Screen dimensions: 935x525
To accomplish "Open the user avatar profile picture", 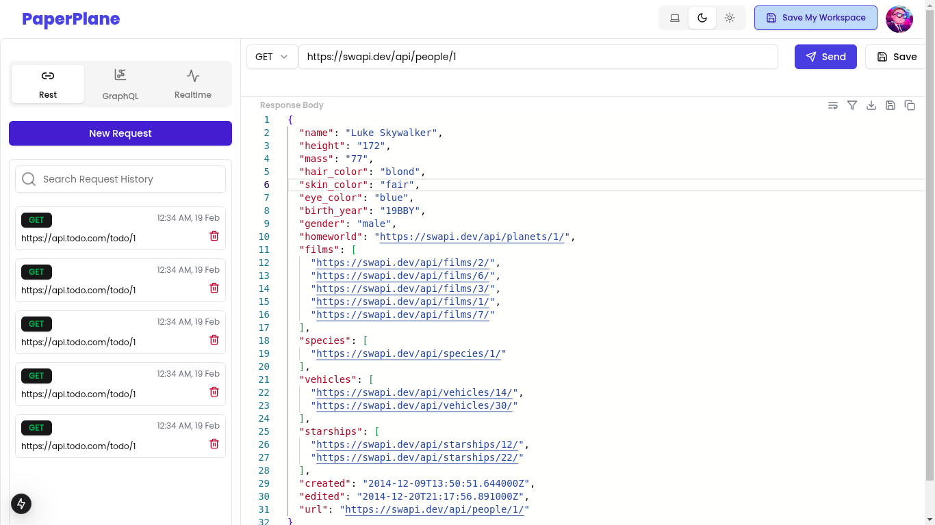I will click(899, 19).
